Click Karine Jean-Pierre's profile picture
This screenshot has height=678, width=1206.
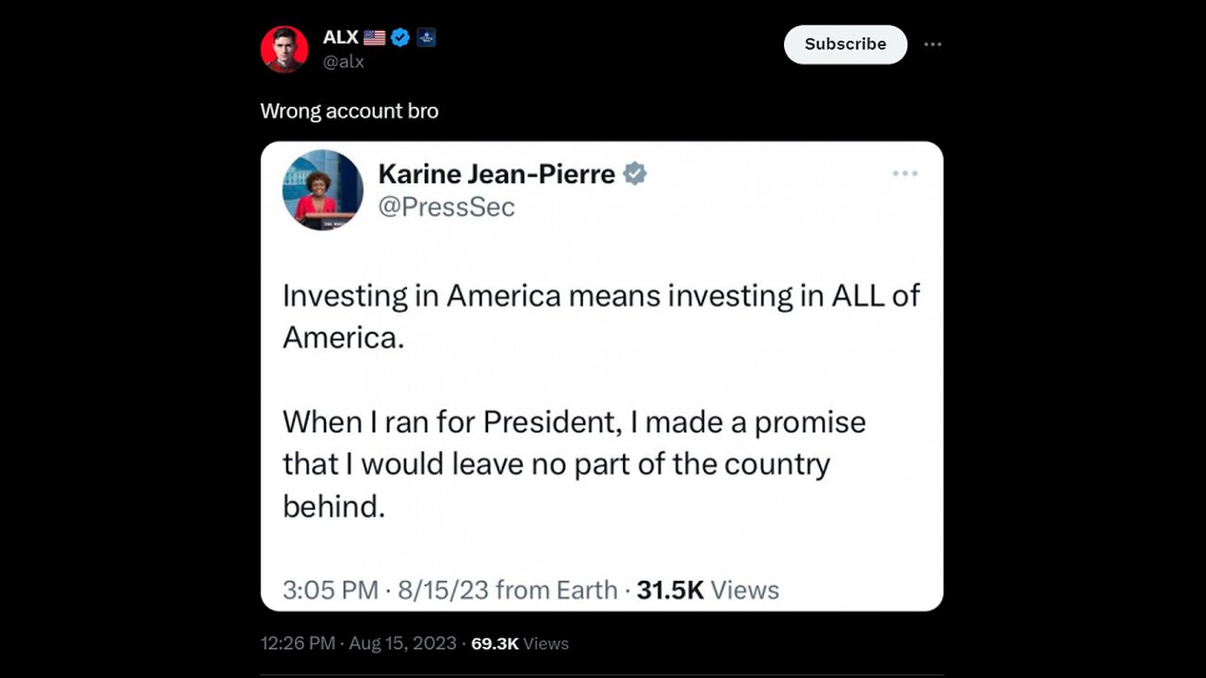[x=322, y=190]
